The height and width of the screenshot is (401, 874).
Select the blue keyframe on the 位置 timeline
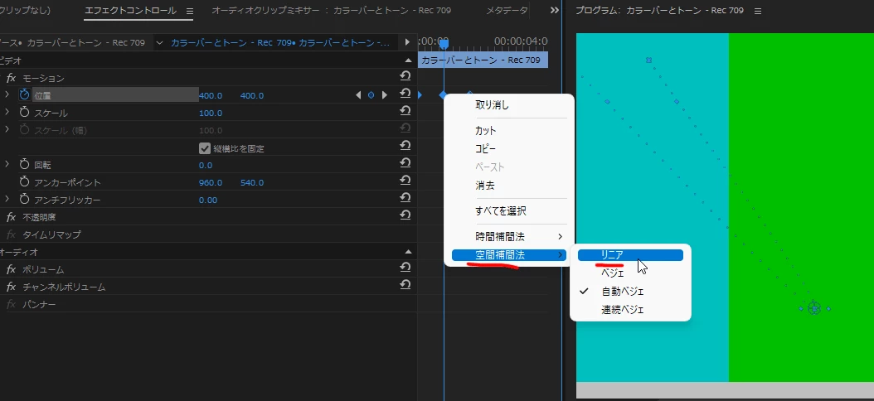(443, 95)
